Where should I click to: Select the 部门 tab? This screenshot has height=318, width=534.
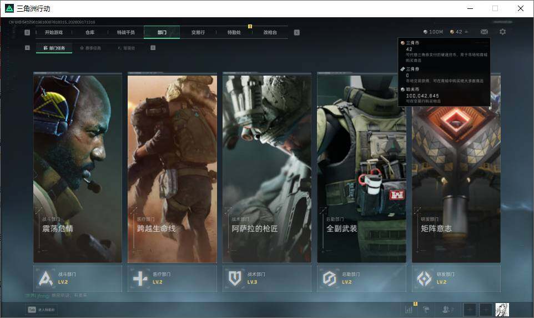click(x=162, y=32)
